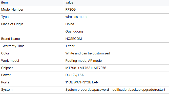169x94 pixels.
Task: Click the '1*GE WAN+3*GE LAN' ports value
Action: coord(82,82)
